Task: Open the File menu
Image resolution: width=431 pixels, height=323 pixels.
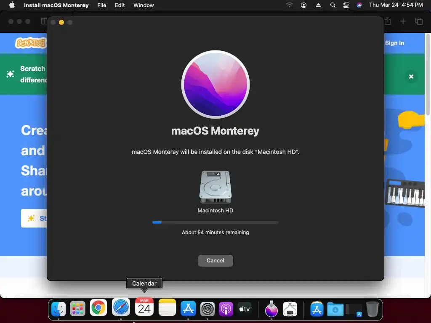Action: pyautogui.click(x=102, y=5)
